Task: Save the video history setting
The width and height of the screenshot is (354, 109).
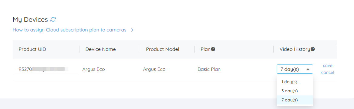Action: pos(327,65)
